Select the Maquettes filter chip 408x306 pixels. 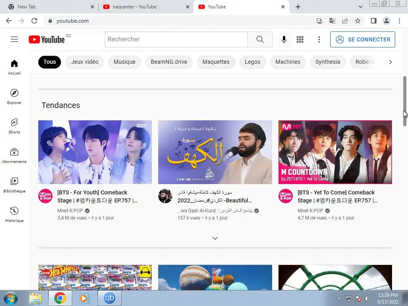pyautogui.click(x=216, y=62)
